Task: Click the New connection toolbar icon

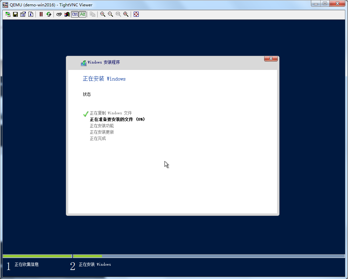Action: tap(8, 14)
